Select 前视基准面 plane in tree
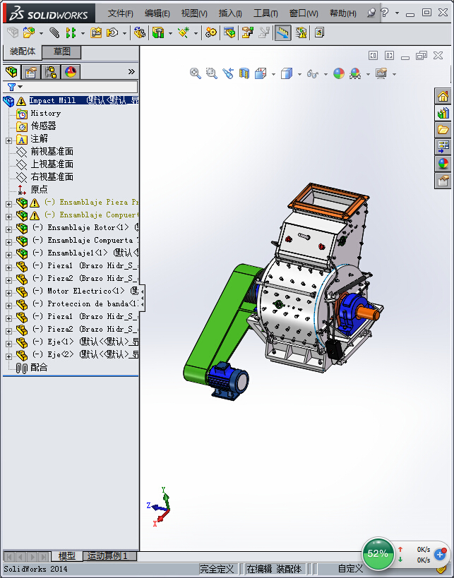Screen dimensions: 454x578 (52, 152)
